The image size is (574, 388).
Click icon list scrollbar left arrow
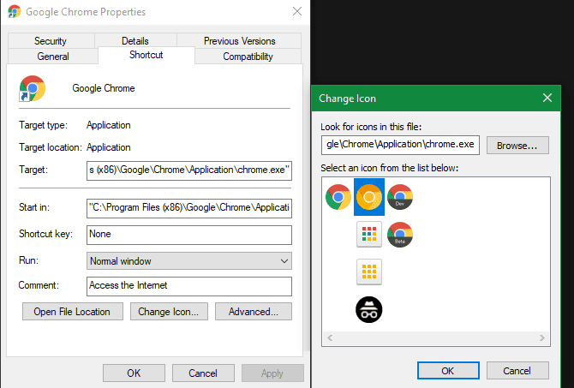(330, 337)
